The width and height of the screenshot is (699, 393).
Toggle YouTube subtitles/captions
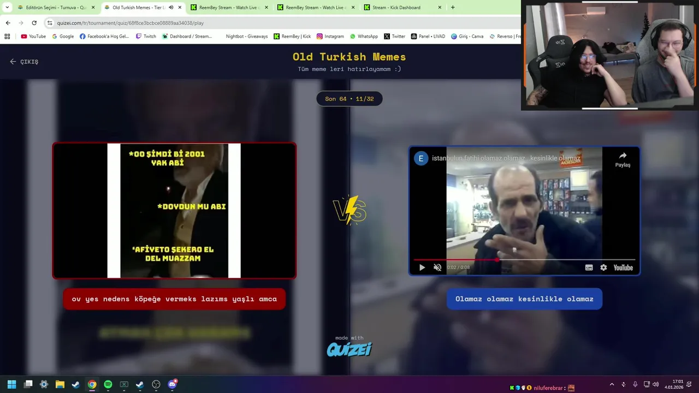[x=589, y=267]
